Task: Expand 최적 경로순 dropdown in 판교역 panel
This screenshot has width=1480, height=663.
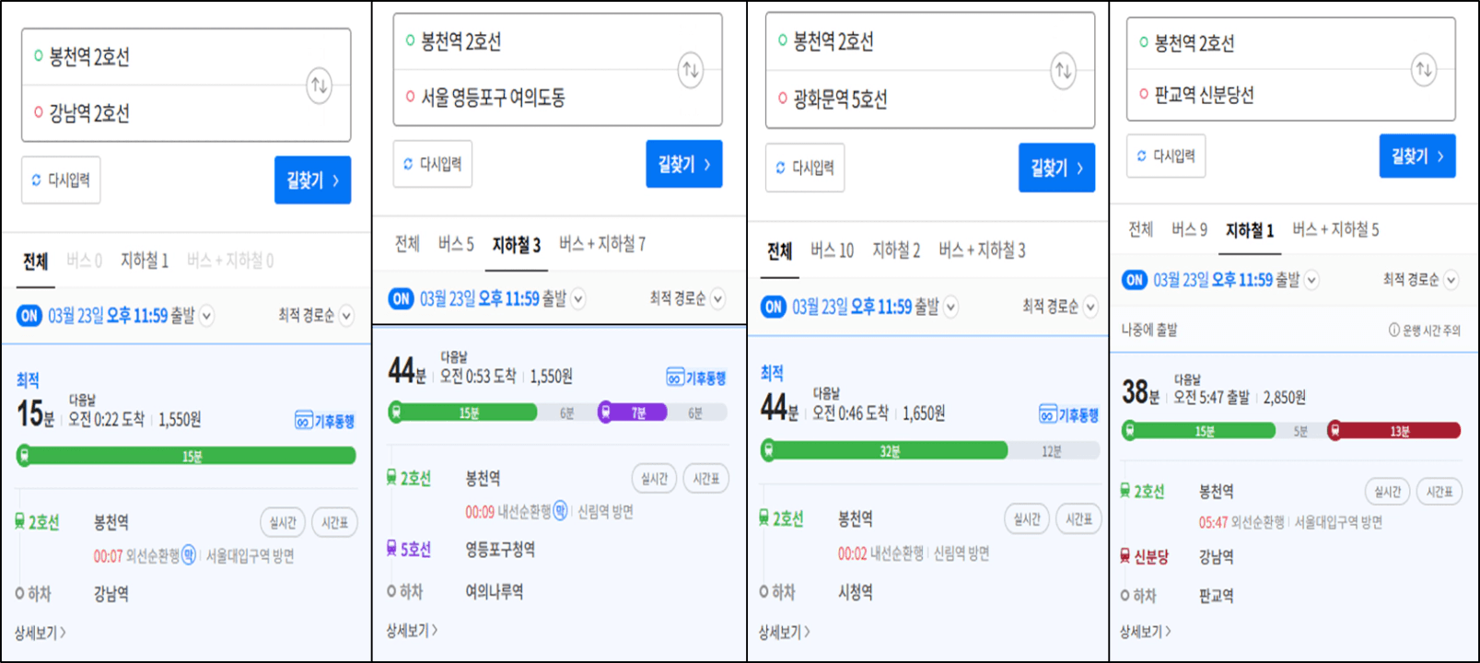Action: [x=1451, y=280]
